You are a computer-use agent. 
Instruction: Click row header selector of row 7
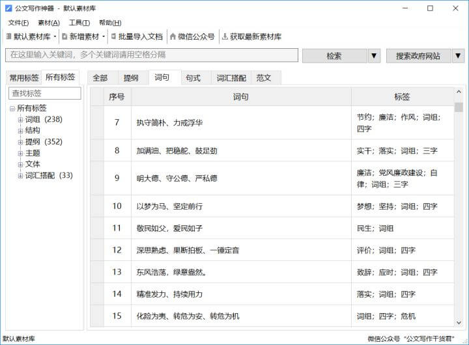pyautogui.click(x=97, y=122)
